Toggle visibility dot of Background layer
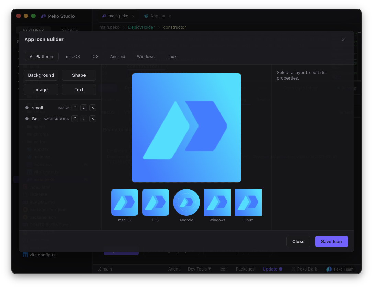Image resolution: width=373 pixels, height=288 pixels. [x=27, y=119]
